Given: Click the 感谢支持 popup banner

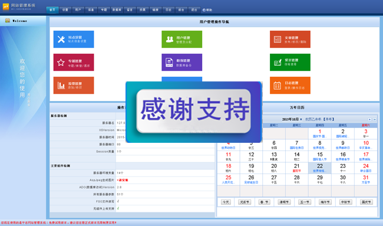Looking at the screenshot, I should tap(194, 112).
